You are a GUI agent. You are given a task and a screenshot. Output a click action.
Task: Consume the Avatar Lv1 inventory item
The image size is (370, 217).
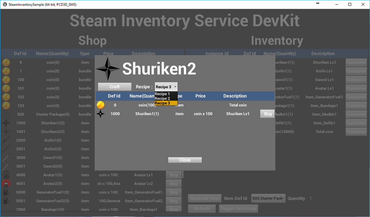pyautogui.click(x=356, y=88)
